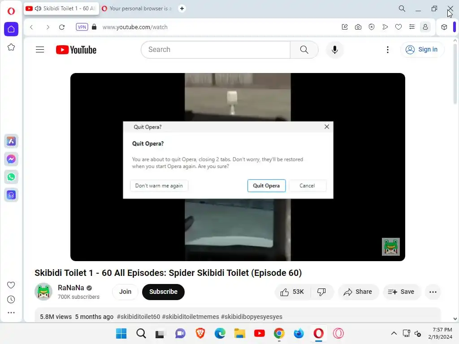Click Don't warn me again
Viewport: 459px width, 344px height.
pyautogui.click(x=159, y=186)
